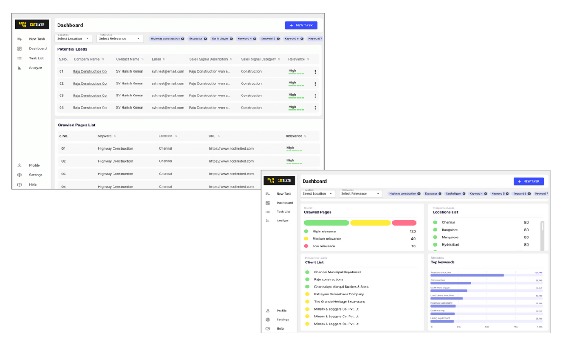Image resolution: width=563 pixels, height=346 pixels.
Task: Click the Locations List vertical scrollbar
Action: coord(542,234)
